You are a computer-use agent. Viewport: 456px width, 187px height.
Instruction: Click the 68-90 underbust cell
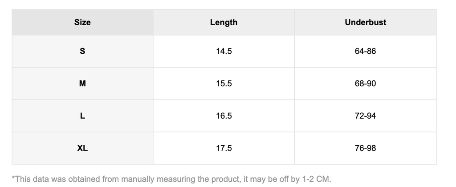(365, 84)
